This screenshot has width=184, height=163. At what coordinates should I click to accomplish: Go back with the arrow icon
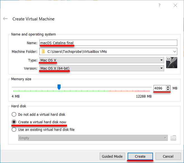(5, 19)
